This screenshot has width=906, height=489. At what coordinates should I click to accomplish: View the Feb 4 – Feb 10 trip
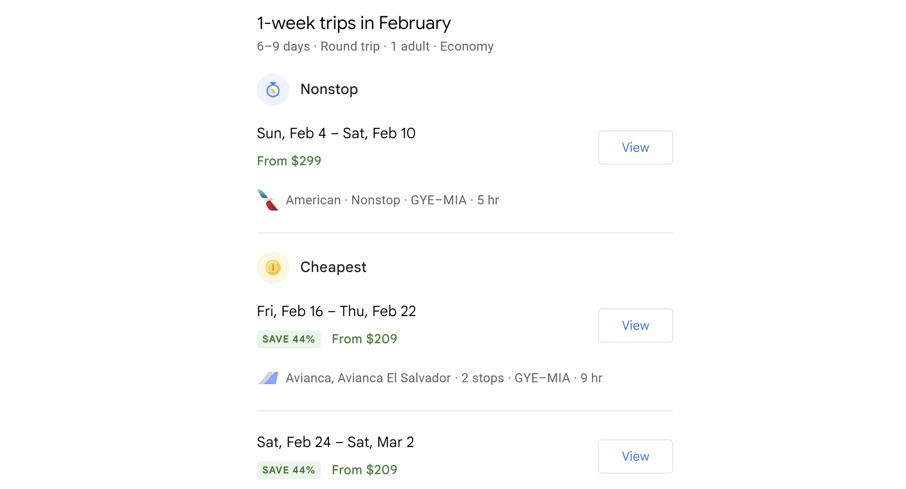[635, 148]
